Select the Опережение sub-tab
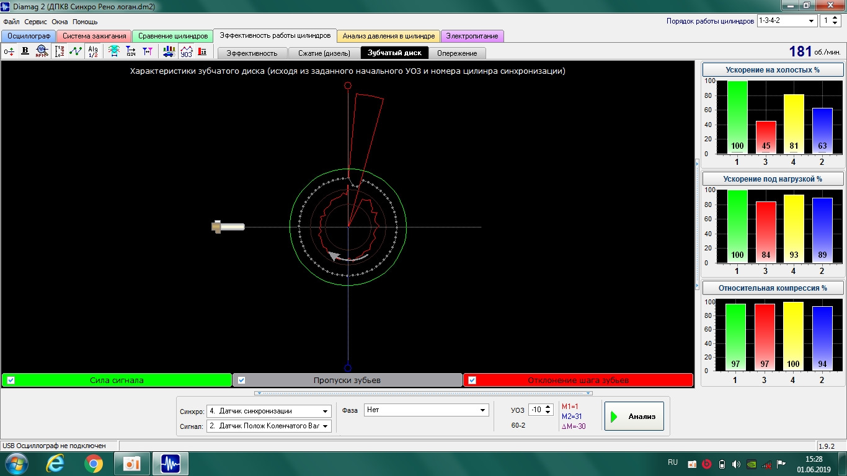Image resolution: width=847 pixels, height=476 pixels. click(457, 53)
